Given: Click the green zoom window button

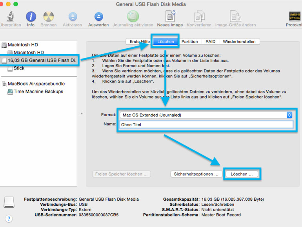Looking at the screenshot, I should click(16, 4).
